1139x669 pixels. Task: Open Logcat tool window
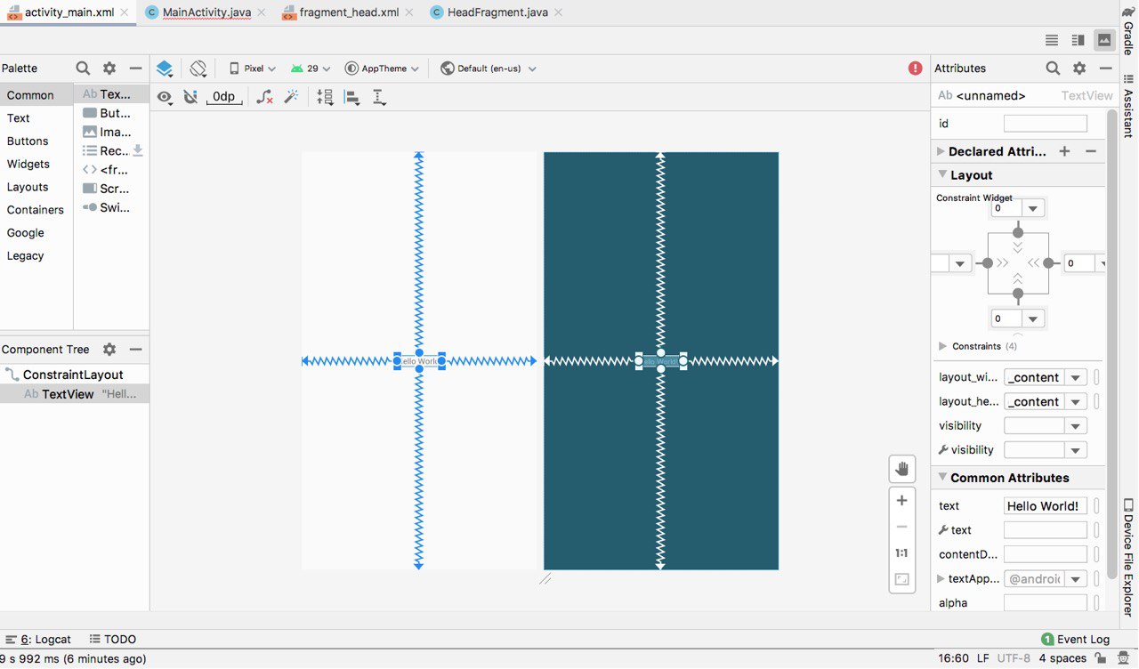pyautogui.click(x=38, y=639)
